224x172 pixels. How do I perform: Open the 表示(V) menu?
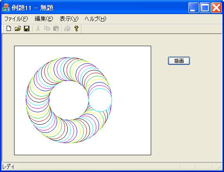click(69, 19)
